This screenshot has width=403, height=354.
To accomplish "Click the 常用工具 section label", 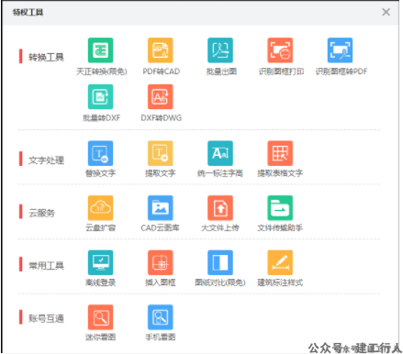I will pos(46,265).
